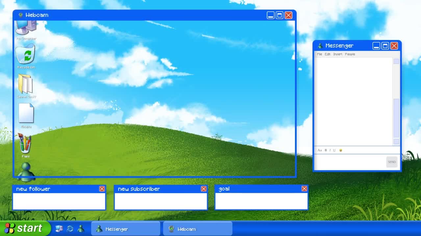Minimize the Webcam window
421x236 pixels.
coord(270,15)
